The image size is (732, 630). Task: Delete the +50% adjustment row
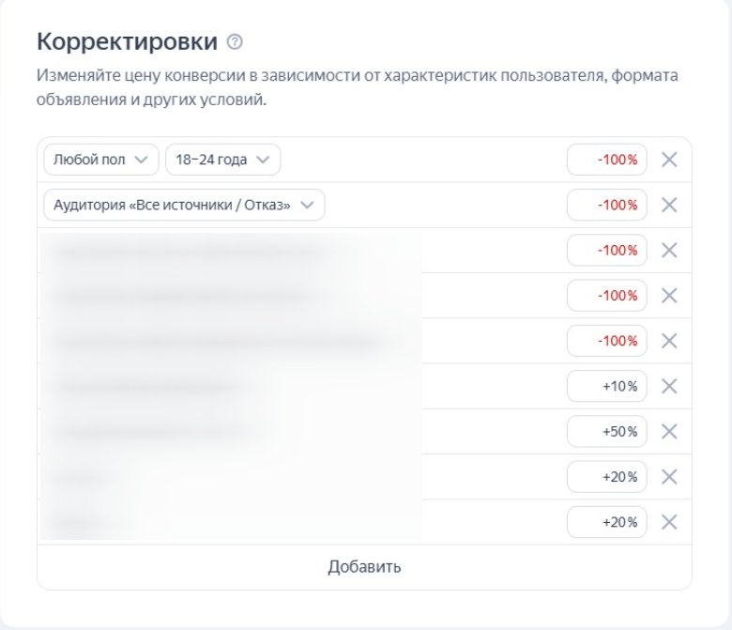[669, 431]
